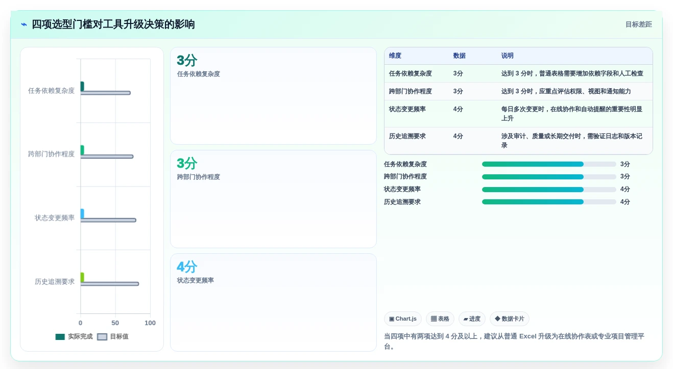Screen dimensions: 673x369
Task: Click the page title 四项选型门槛对工具升级决策的影响
Action: [x=113, y=24]
